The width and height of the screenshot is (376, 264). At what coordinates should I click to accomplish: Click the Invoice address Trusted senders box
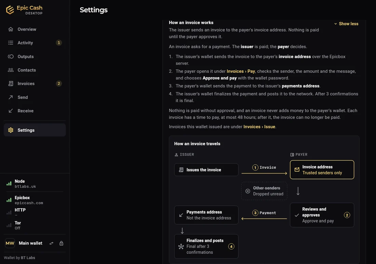point(322,170)
